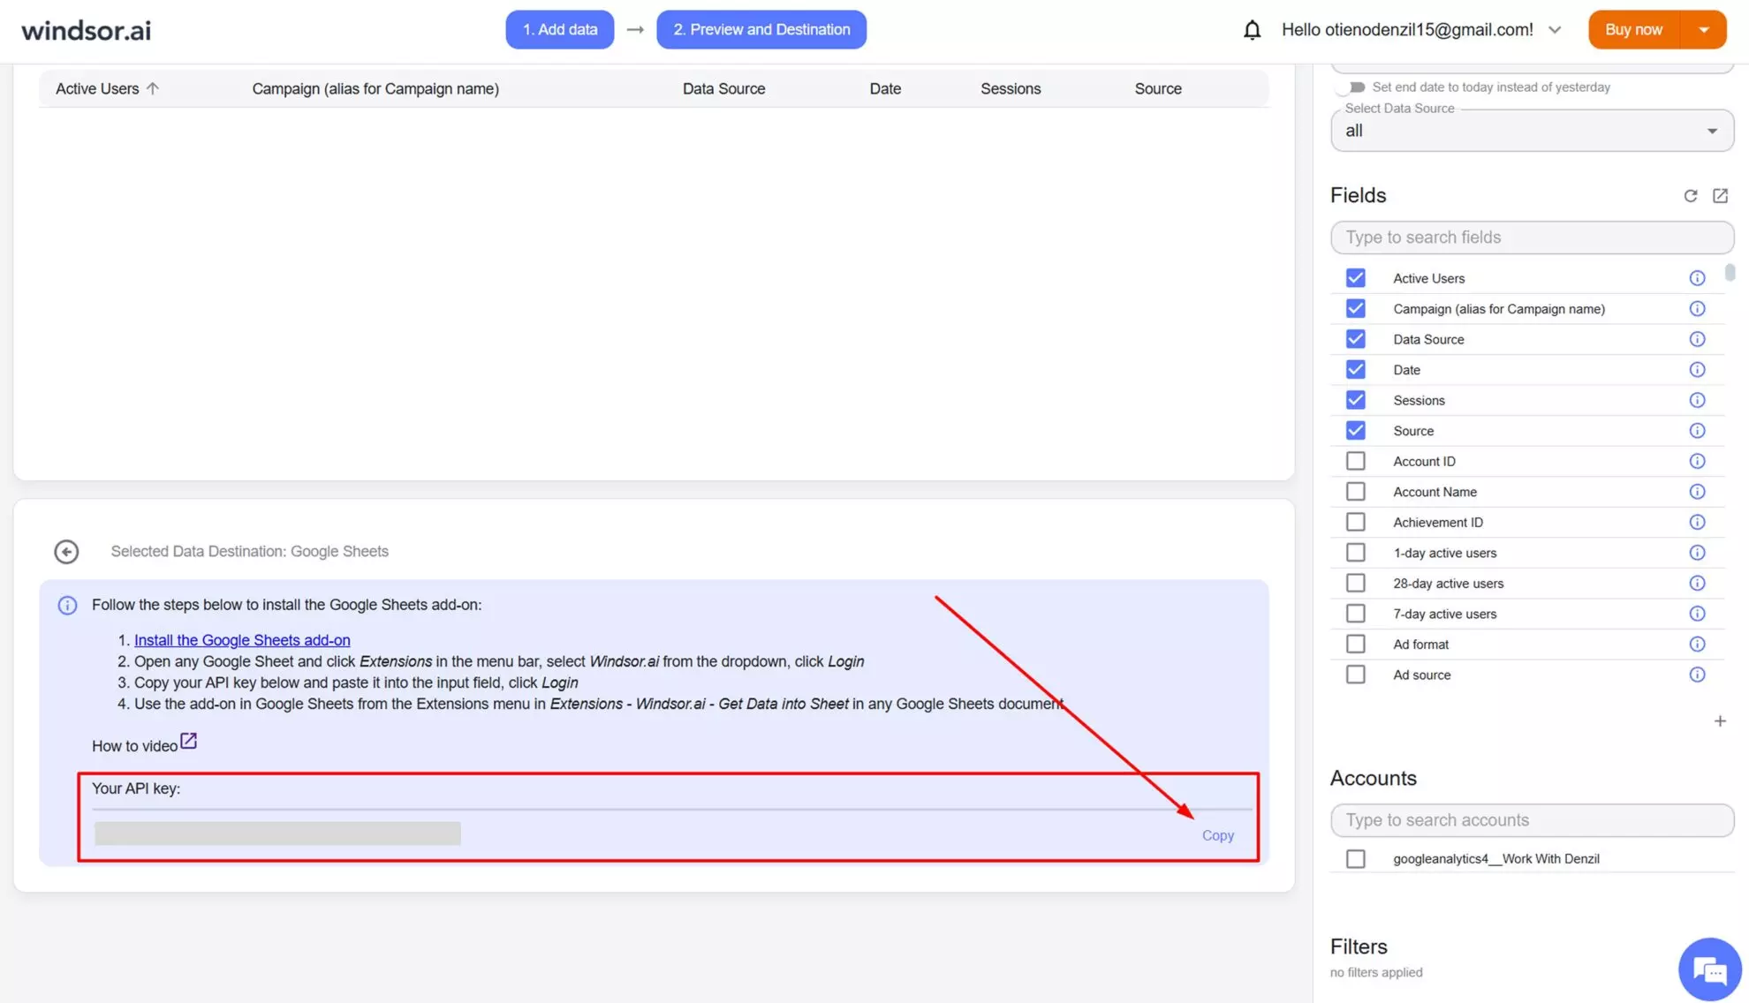This screenshot has width=1749, height=1003.
Task: Click the Data Source column header
Action: [x=723, y=88]
